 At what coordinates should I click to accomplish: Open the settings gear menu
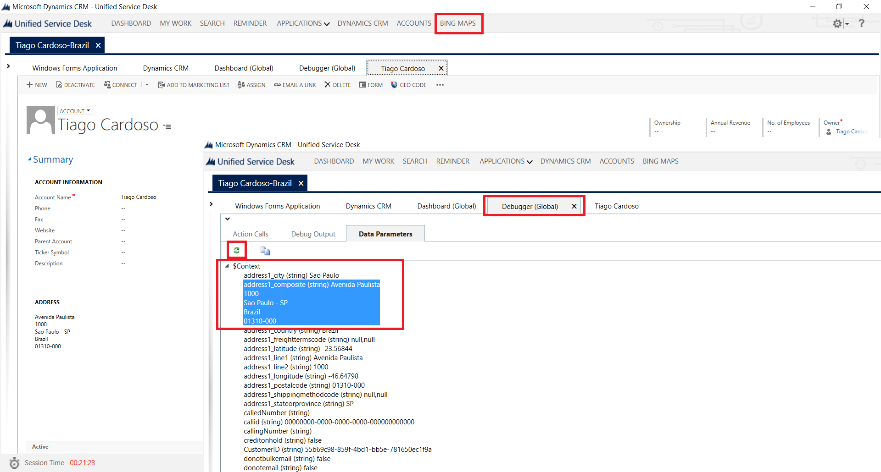pyautogui.click(x=838, y=23)
